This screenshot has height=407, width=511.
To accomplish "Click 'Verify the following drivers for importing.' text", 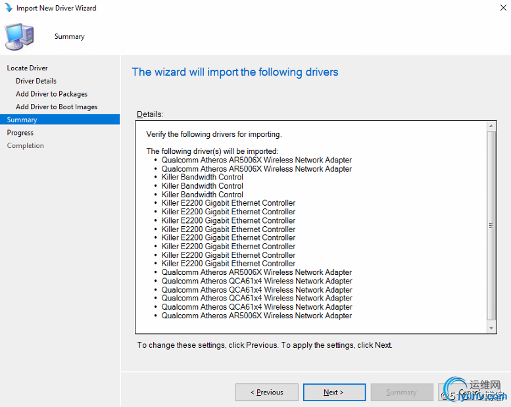I will (214, 134).
